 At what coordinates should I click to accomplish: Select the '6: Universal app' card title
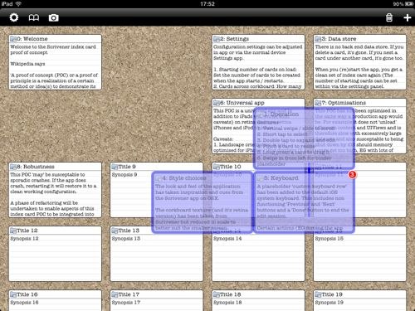(242, 103)
